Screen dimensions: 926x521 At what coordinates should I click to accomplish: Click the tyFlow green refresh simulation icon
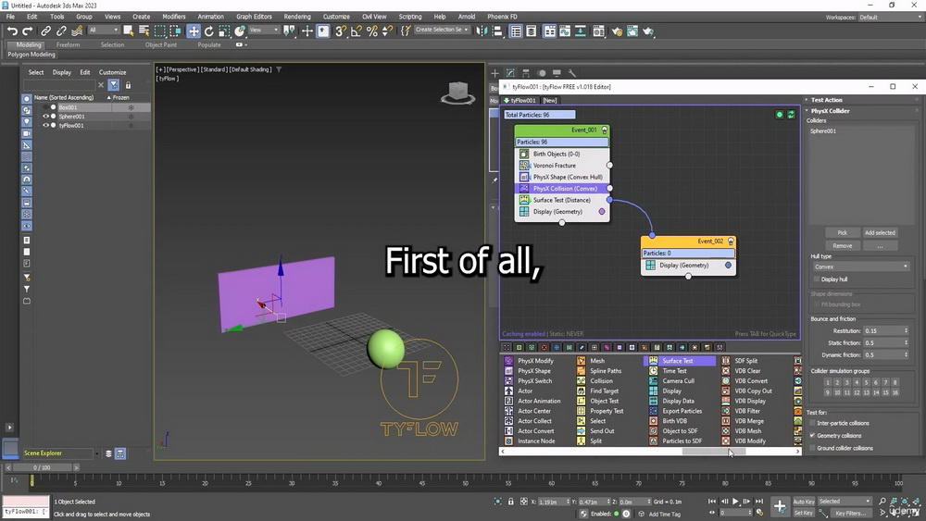coord(791,115)
